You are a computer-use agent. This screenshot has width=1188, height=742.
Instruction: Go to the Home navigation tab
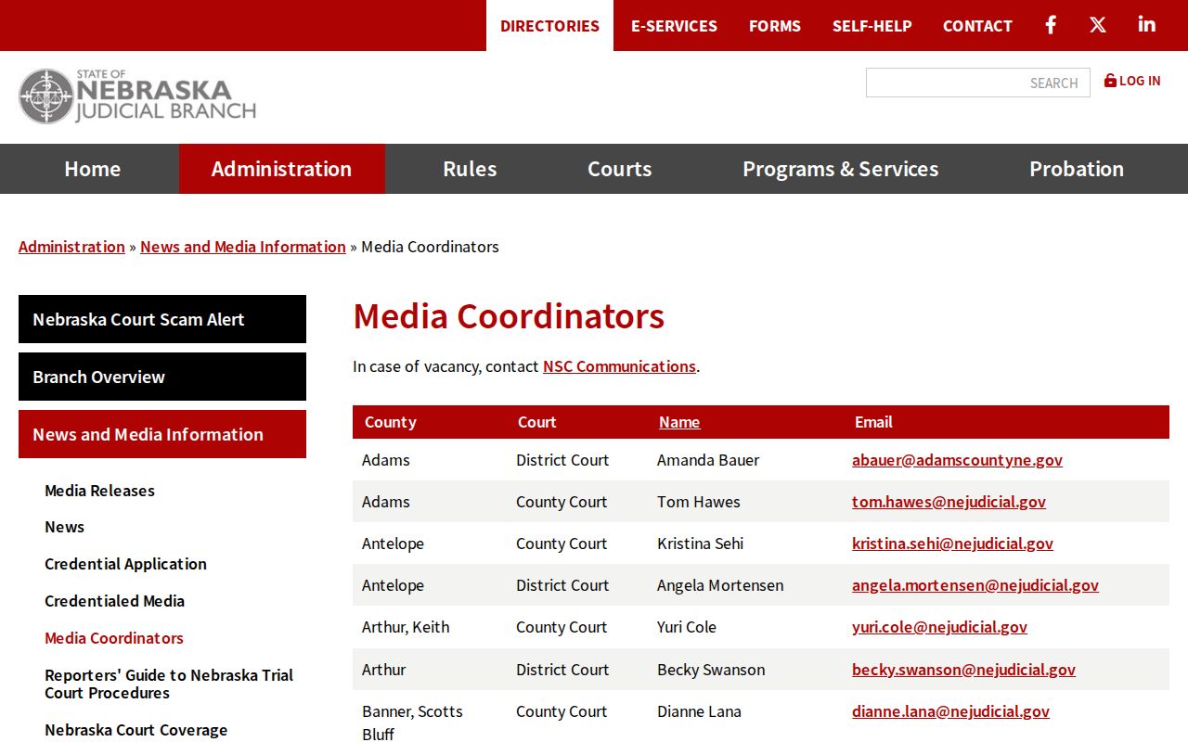(93, 169)
